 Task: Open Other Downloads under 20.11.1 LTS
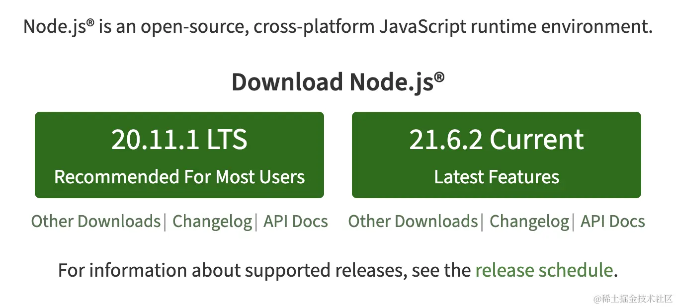click(x=95, y=221)
